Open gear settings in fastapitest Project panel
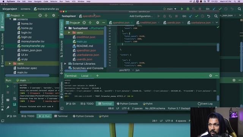Image resolution: width=243 pixels, height=137 pixels. click(x=98, y=23)
